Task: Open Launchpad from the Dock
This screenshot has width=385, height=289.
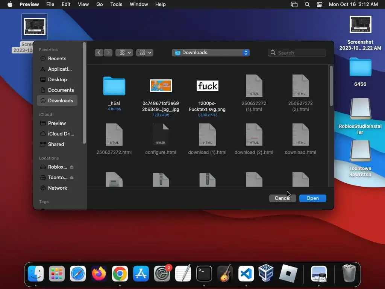Action: click(57, 274)
